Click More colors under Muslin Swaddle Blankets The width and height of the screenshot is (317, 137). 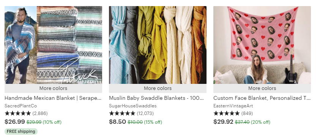[x=158, y=88]
